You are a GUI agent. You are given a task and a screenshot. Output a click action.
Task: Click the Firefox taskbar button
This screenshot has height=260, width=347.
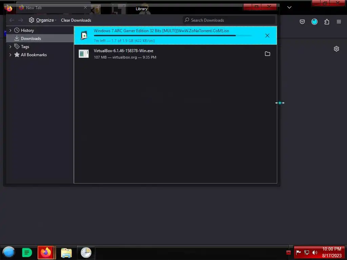point(46,252)
